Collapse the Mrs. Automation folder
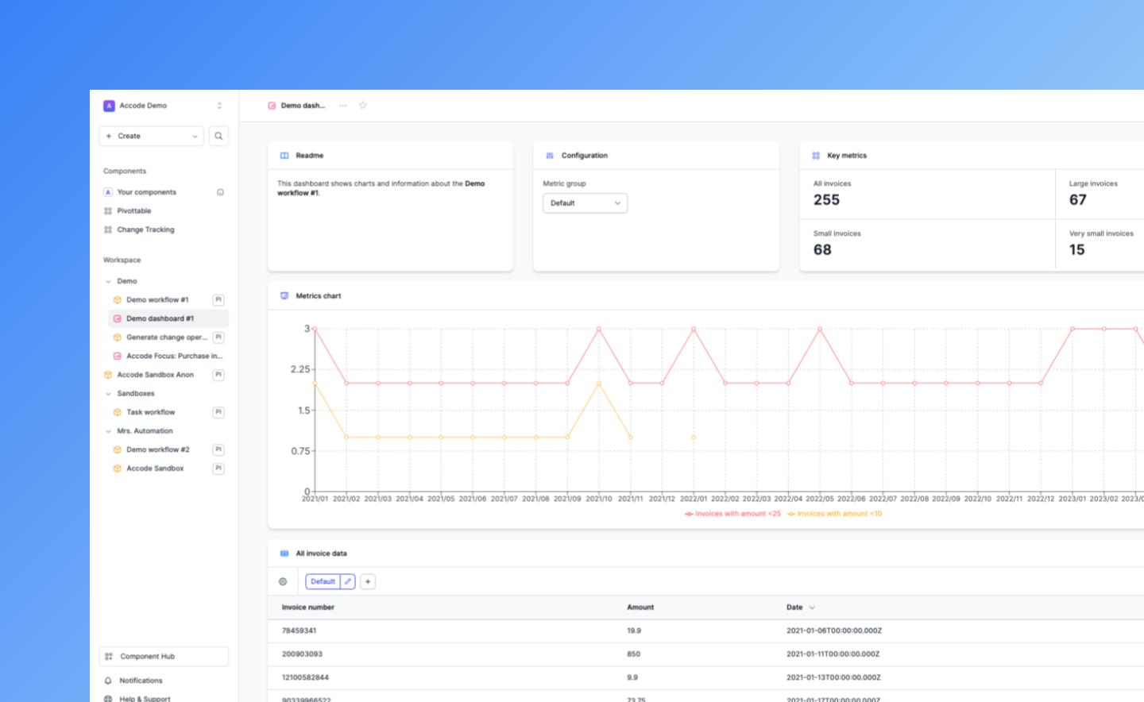Image resolution: width=1144 pixels, height=702 pixels. [x=108, y=431]
